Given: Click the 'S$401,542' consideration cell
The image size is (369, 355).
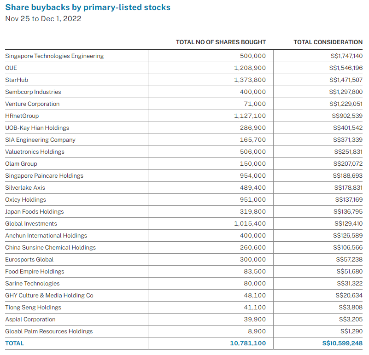Looking at the screenshot, I should pos(348,128).
